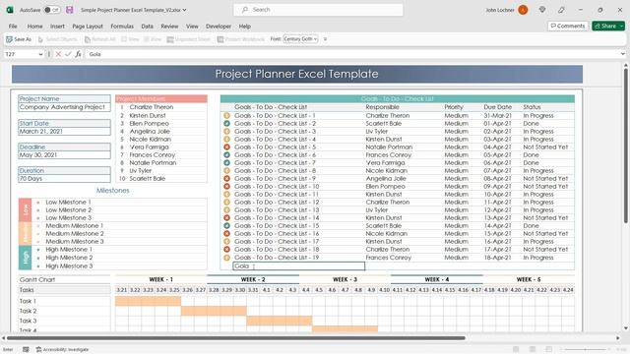Click the Unprotect Sheet toolbar button
The height and width of the screenshot is (354, 630).
point(188,39)
